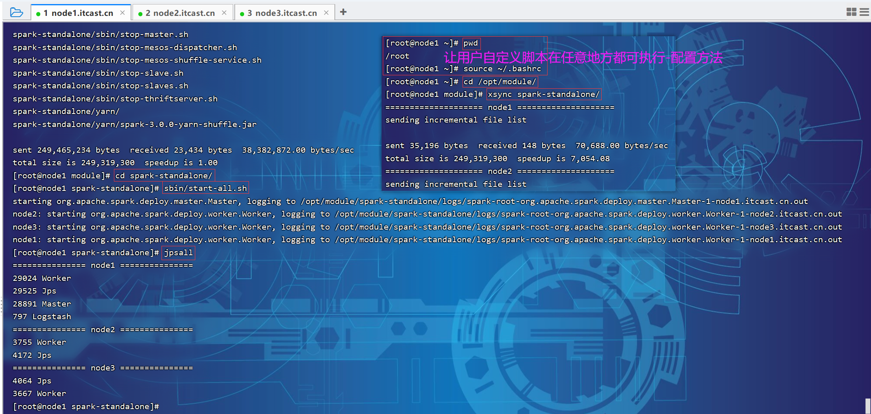The width and height of the screenshot is (871, 414).
Task: Close the node3.itcast.cn tab
Action: 326,13
